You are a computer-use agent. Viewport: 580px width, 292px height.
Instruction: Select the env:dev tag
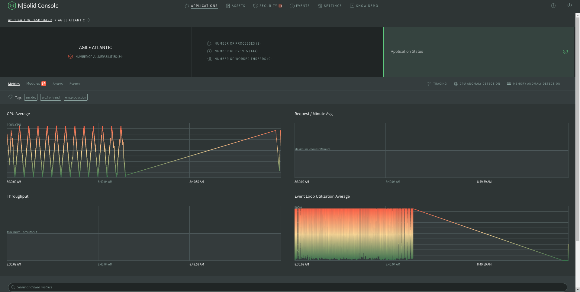pyautogui.click(x=31, y=97)
